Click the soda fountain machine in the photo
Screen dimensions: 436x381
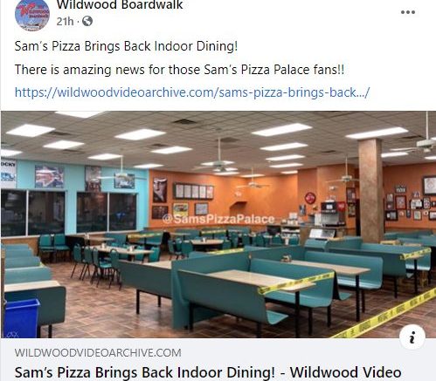coord(333,214)
